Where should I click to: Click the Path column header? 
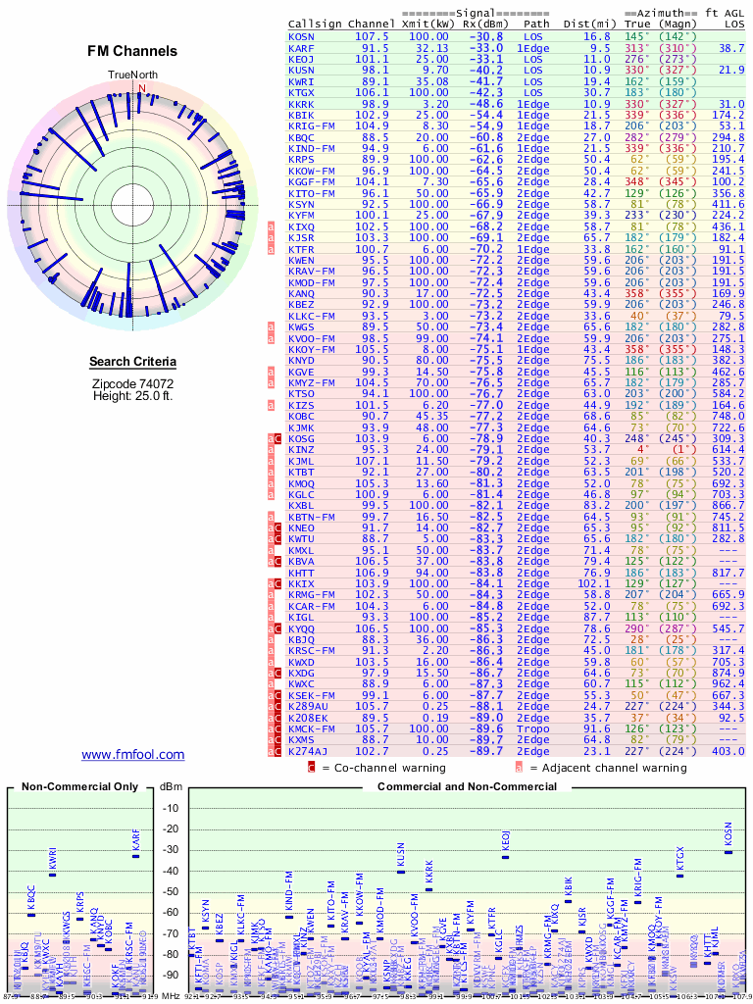tap(536, 25)
